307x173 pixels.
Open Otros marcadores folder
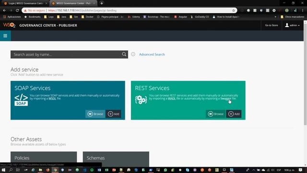pos(292,17)
